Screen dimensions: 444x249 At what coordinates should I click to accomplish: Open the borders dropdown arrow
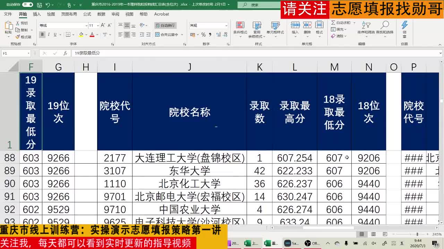pos(74,35)
